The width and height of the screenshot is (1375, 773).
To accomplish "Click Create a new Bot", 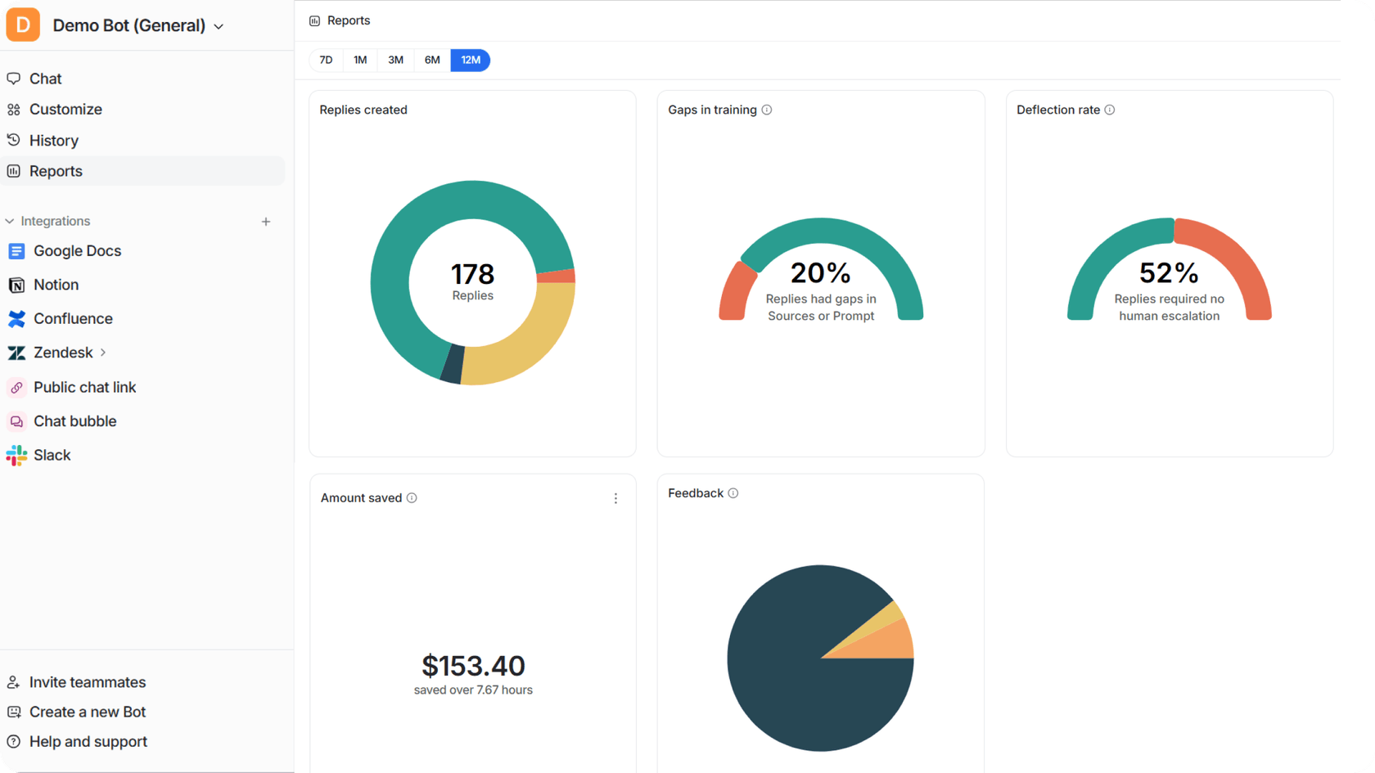I will [88, 712].
